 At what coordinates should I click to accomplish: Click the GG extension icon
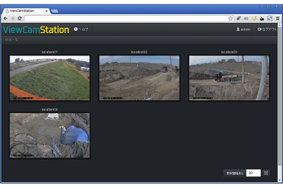click(246, 19)
